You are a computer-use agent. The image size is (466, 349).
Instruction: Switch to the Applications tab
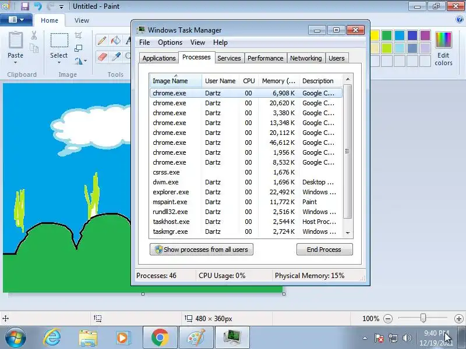(x=159, y=58)
